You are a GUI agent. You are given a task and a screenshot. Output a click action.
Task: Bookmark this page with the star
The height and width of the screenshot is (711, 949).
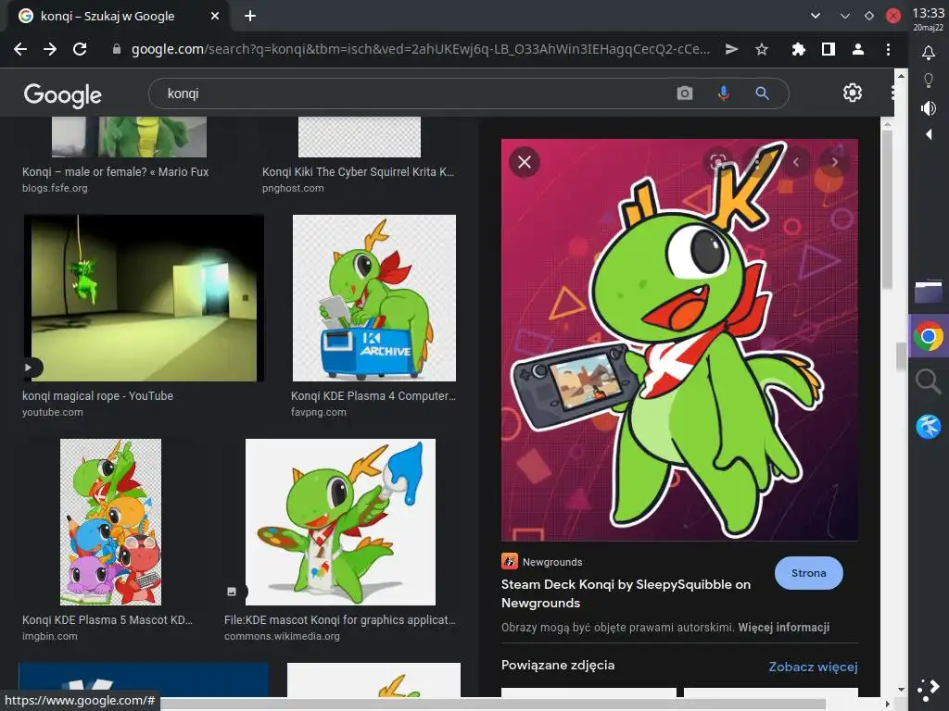click(762, 49)
